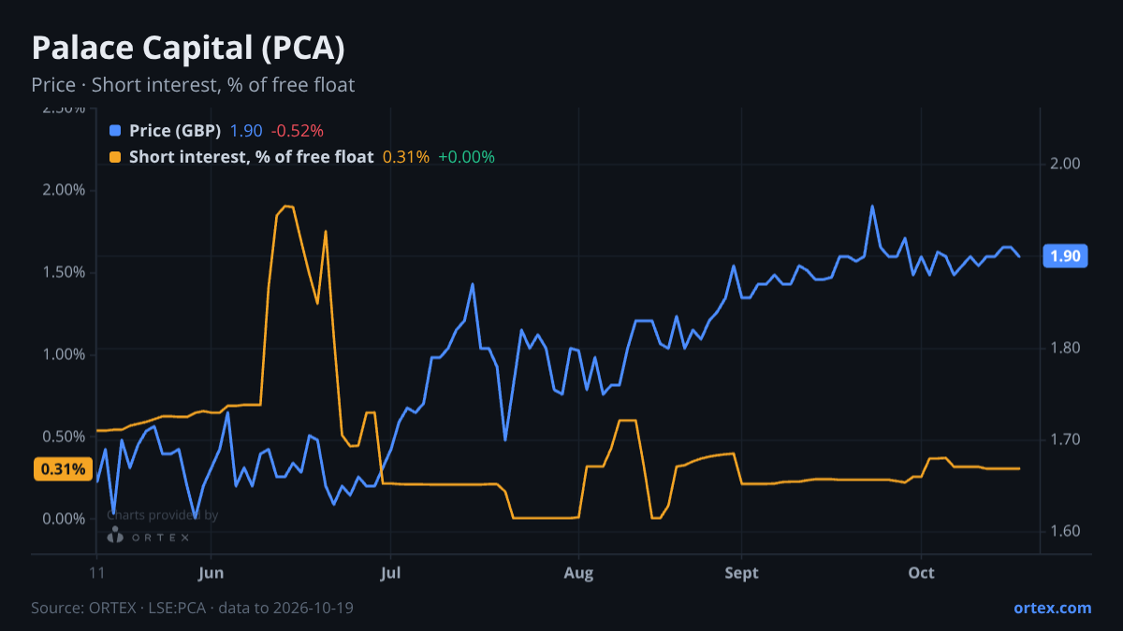1123x631 pixels.
Task: Click the blue Price legend swatch
Action: (115, 131)
